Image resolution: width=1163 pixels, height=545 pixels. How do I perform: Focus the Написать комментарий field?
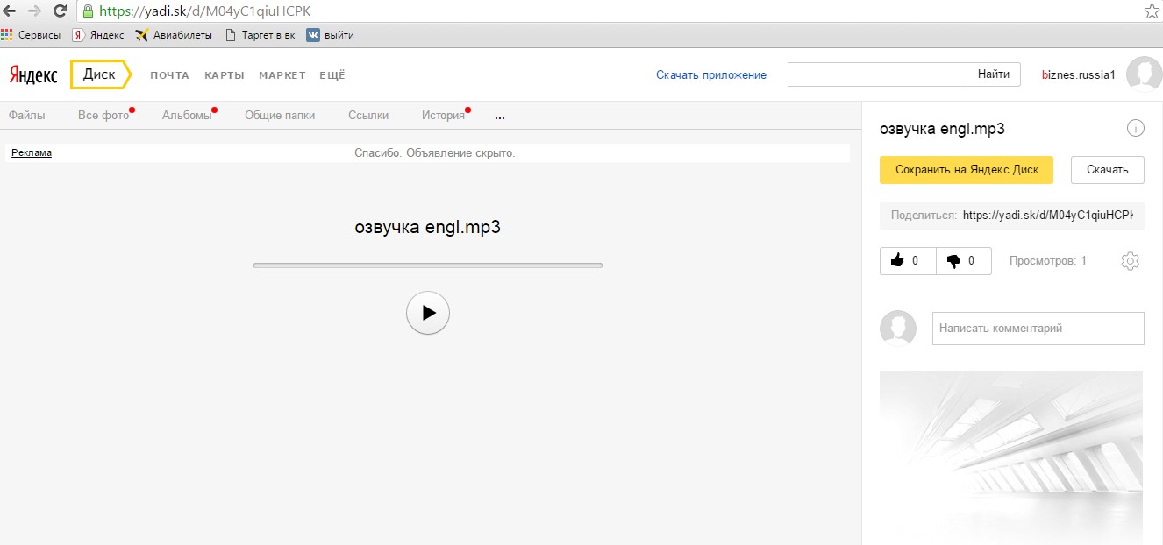click(x=1038, y=328)
